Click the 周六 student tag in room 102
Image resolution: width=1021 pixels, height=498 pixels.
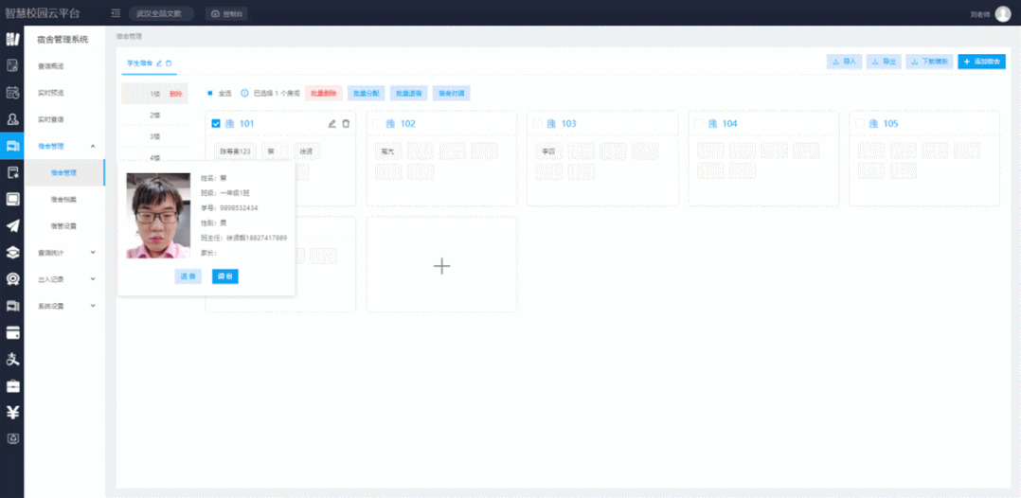click(388, 151)
